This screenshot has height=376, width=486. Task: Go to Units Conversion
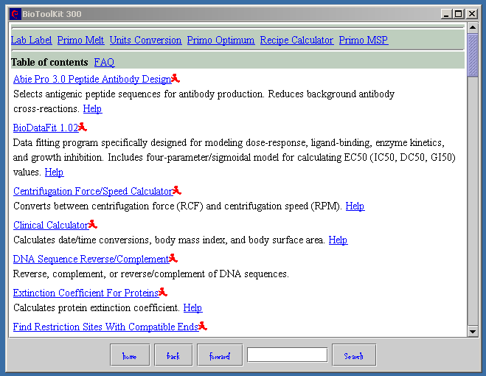(145, 40)
